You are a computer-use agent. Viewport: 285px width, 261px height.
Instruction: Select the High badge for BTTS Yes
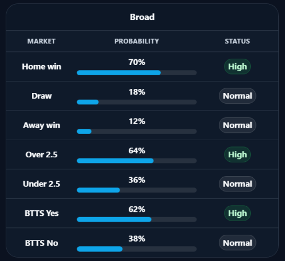(237, 213)
